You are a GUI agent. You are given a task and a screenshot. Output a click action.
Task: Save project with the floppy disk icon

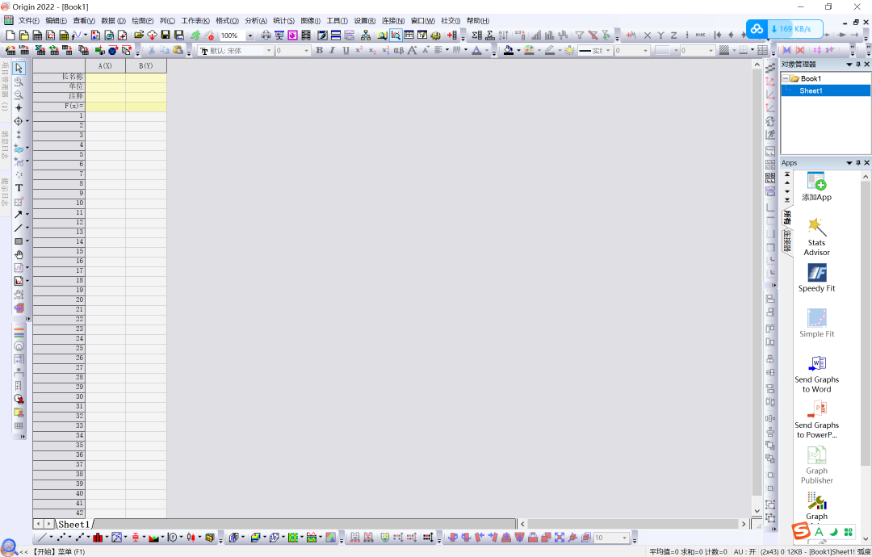(166, 35)
